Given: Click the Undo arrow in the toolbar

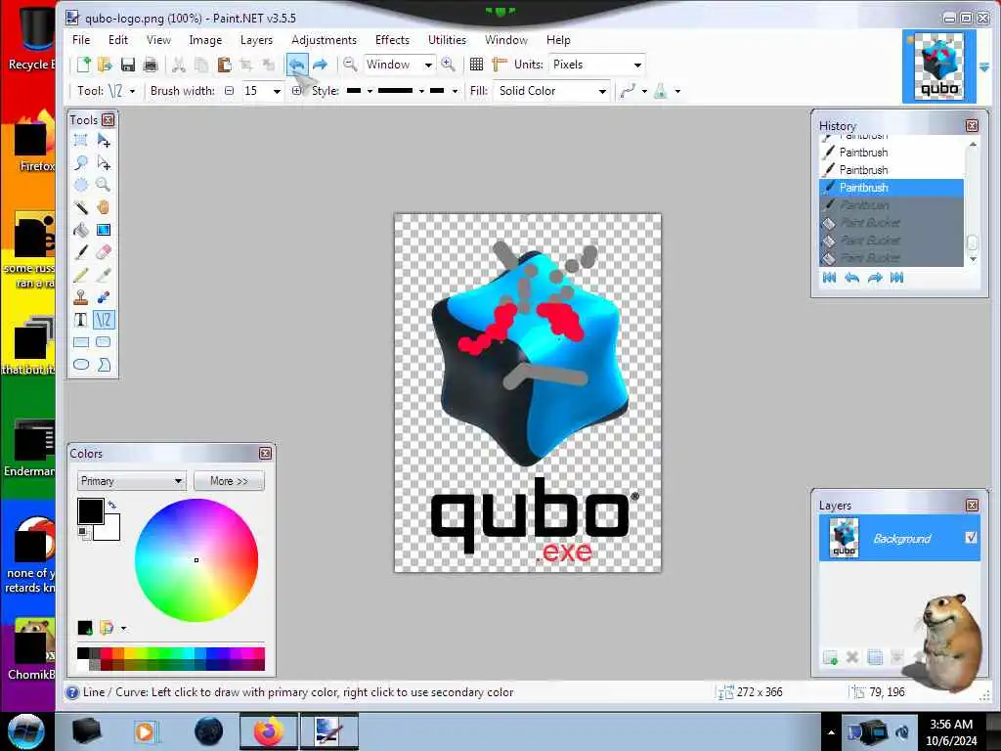Looking at the screenshot, I should pos(297,64).
